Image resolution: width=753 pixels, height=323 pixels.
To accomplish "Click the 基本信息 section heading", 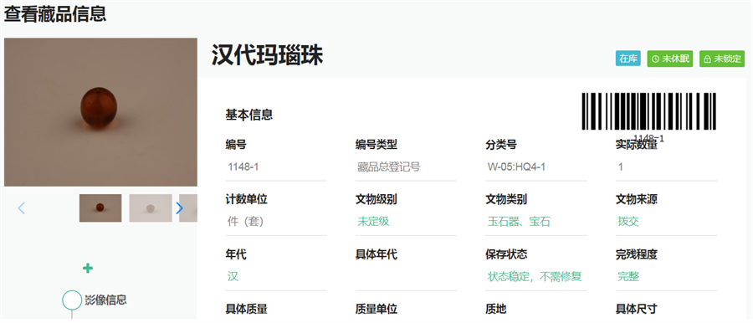I will click(x=249, y=115).
